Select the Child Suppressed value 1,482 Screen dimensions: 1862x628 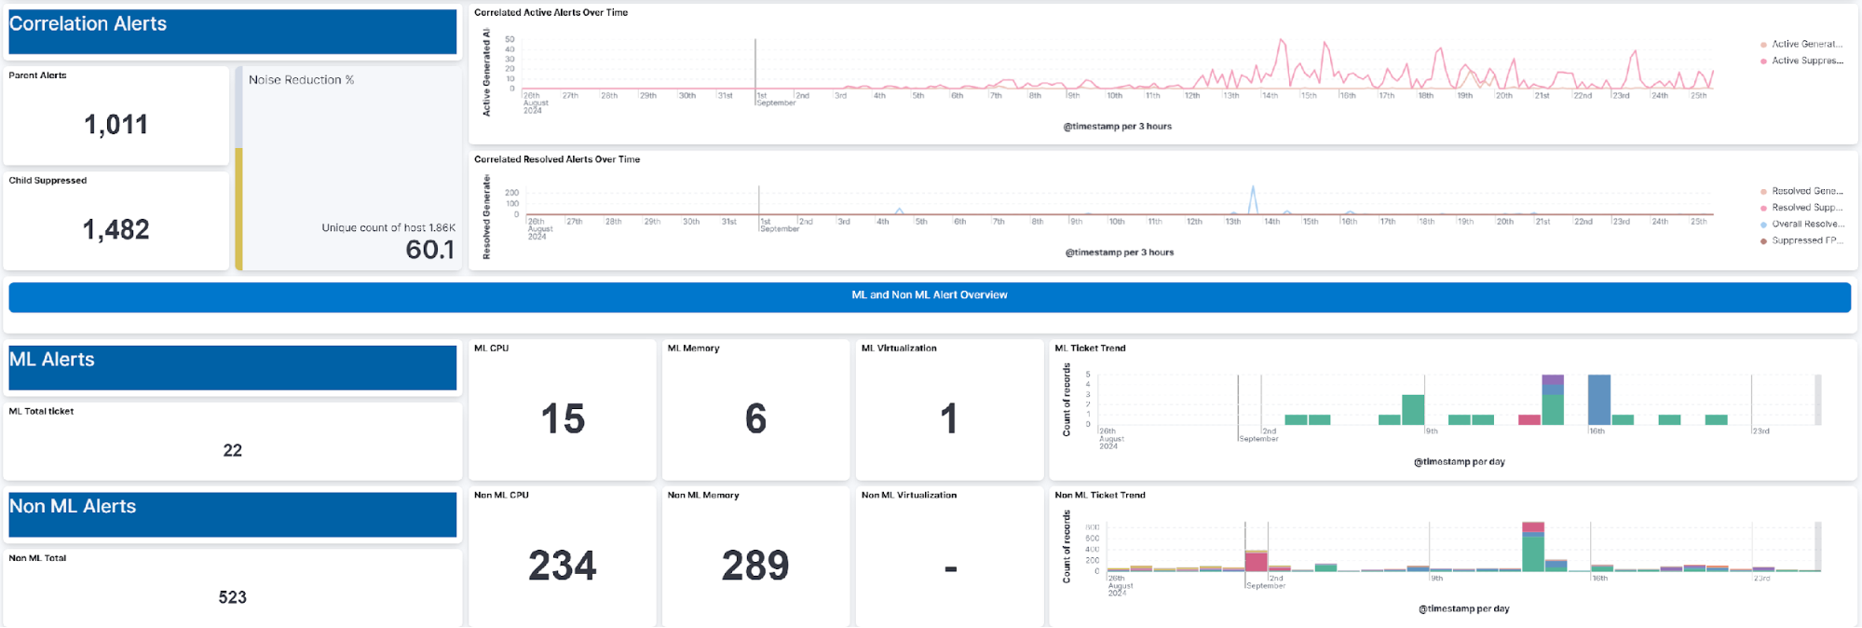tap(116, 229)
